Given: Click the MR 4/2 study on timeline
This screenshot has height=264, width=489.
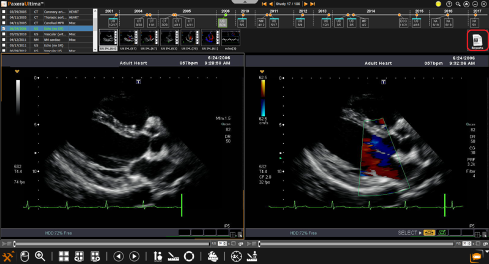Looking at the screenshot, I should pyautogui.click(x=364, y=23).
